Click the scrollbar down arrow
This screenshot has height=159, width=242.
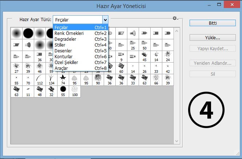tap(177, 141)
